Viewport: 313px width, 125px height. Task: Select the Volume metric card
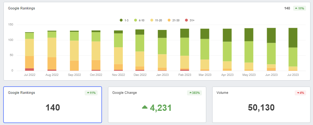pyautogui.click(x=261, y=105)
